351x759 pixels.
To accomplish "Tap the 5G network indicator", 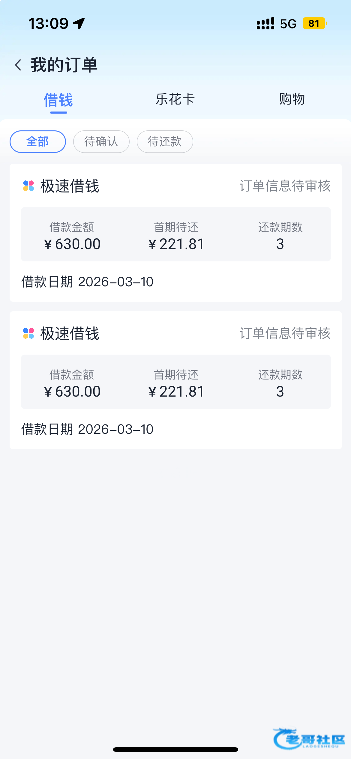I will click(x=288, y=24).
